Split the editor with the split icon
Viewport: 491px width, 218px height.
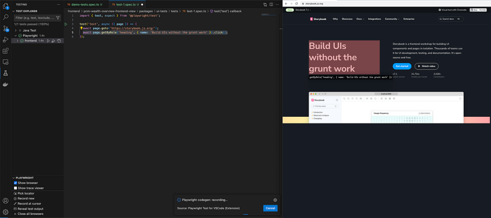[271, 5]
